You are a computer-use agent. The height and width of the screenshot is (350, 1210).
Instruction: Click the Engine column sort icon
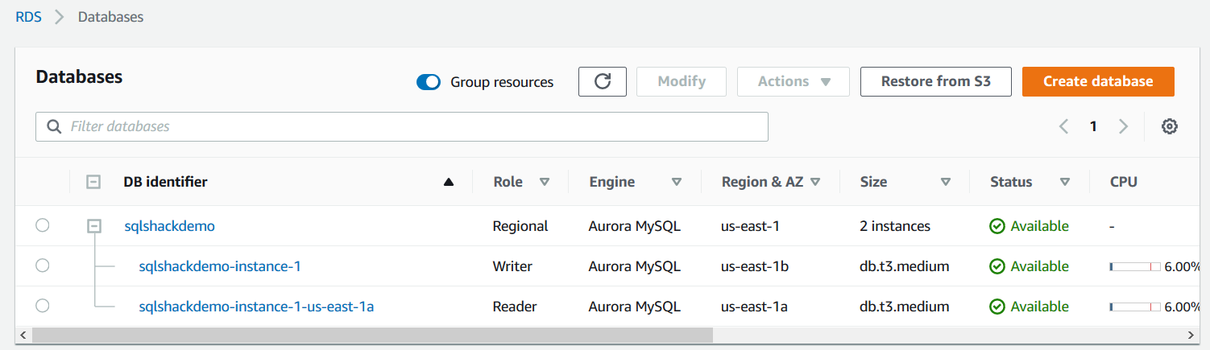click(677, 182)
